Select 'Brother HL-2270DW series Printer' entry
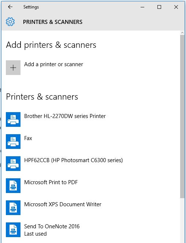Image resolution: width=186 pixels, height=243 pixels. (x=65, y=116)
